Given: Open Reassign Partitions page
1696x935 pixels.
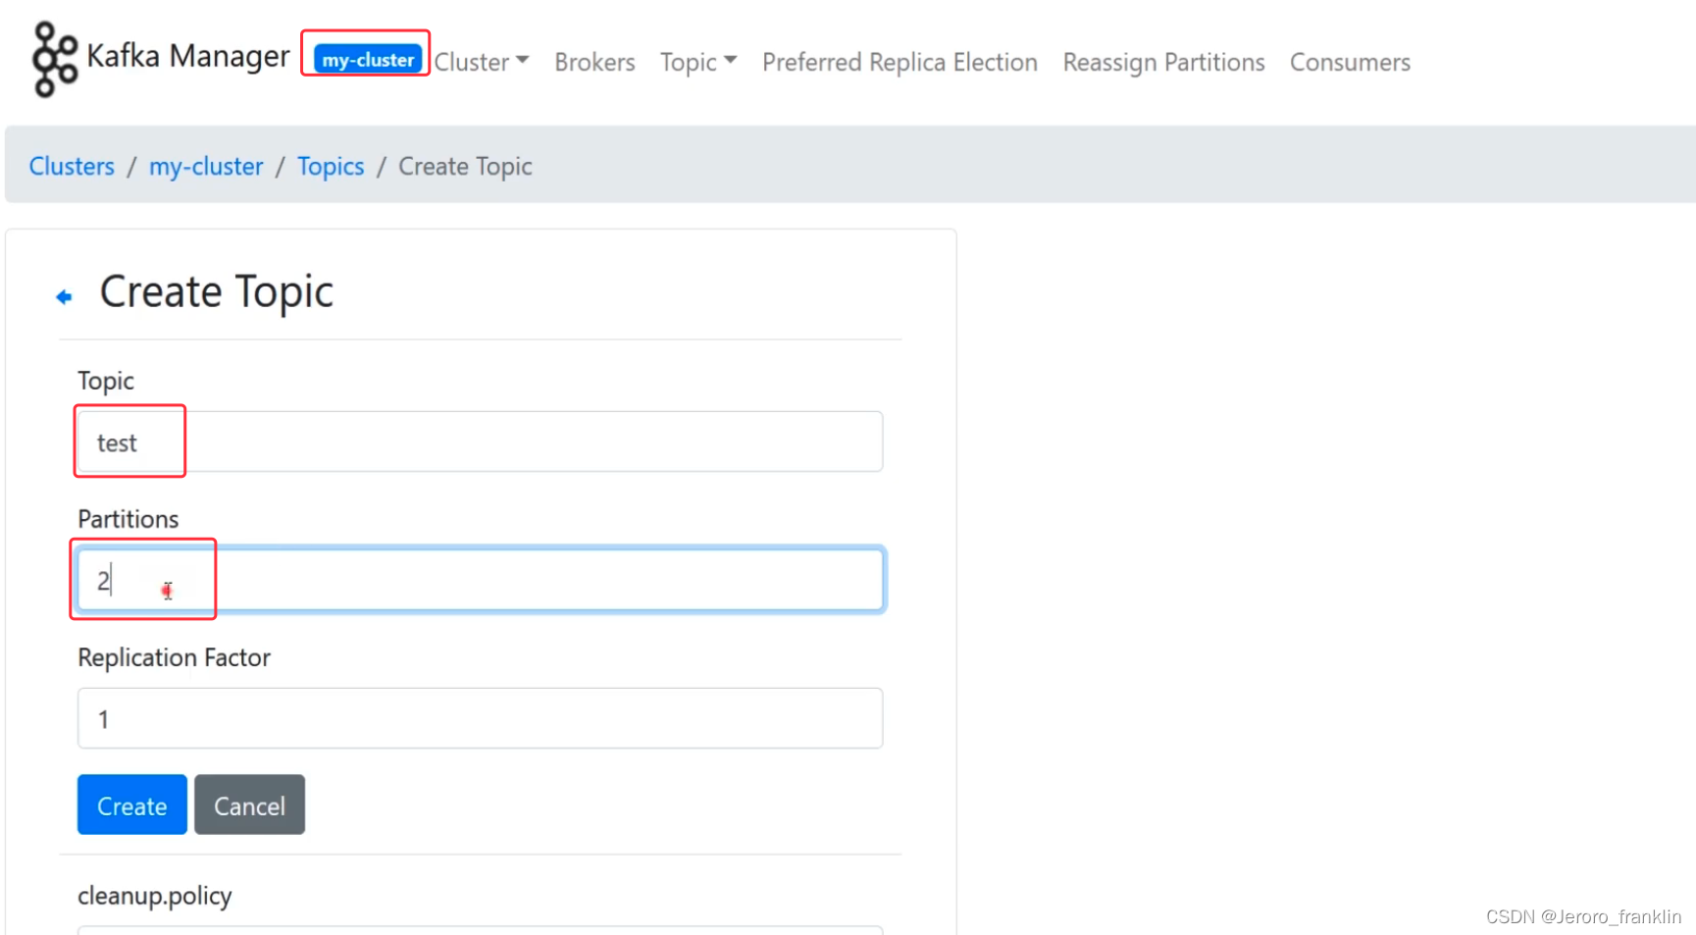Looking at the screenshot, I should tap(1163, 62).
